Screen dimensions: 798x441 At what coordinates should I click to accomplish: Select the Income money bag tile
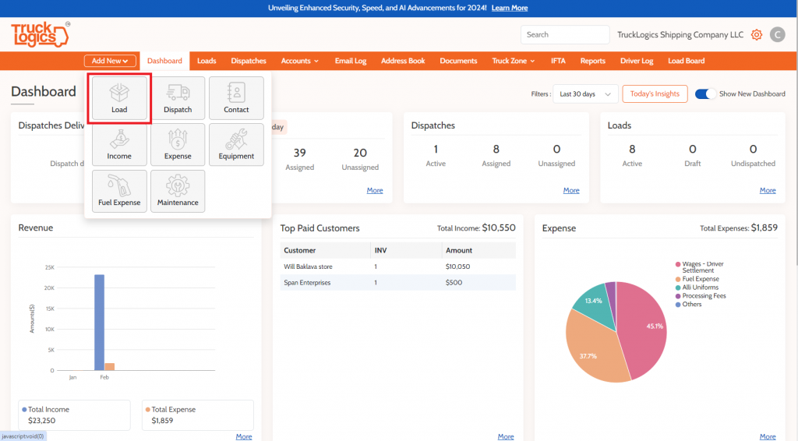tap(119, 144)
